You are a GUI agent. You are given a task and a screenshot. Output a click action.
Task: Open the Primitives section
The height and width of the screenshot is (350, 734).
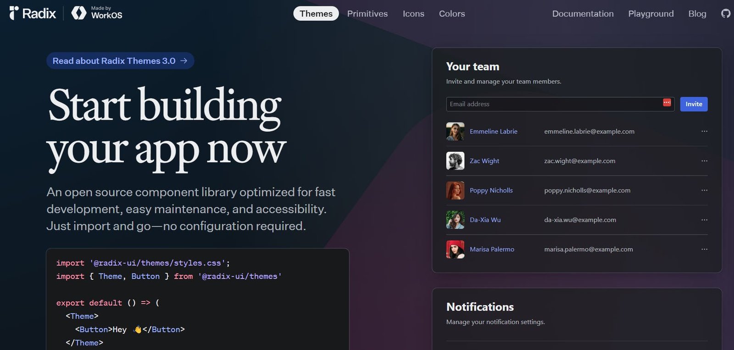367,13
